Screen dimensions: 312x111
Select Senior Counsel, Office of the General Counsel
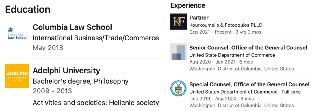coord(248,48)
